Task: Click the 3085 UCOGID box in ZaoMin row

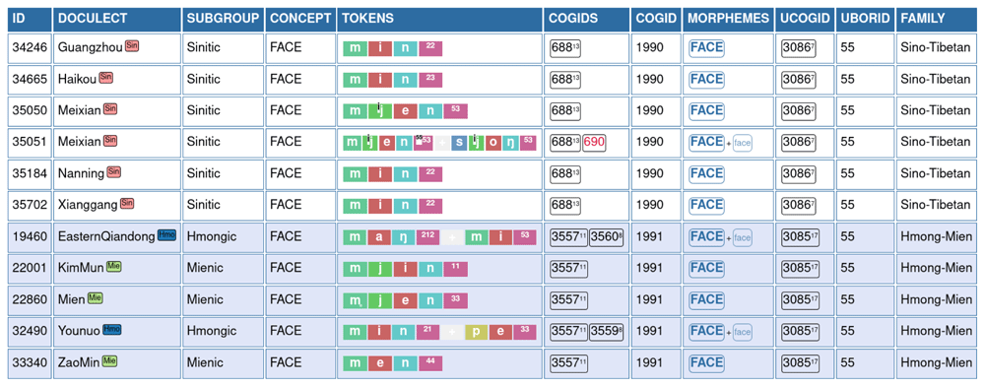Action: point(800,362)
